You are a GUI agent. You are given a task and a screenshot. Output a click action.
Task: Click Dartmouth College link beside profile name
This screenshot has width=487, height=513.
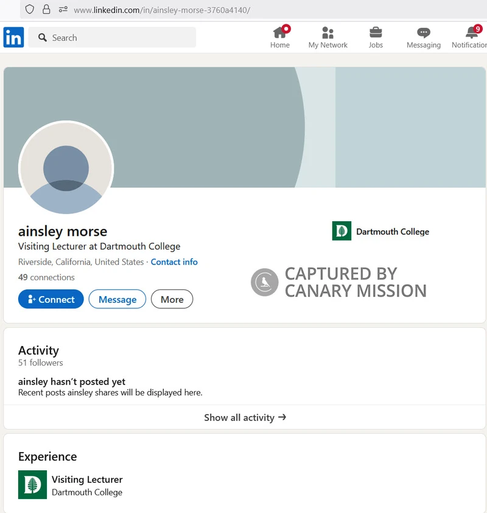[x=381, y=232]
